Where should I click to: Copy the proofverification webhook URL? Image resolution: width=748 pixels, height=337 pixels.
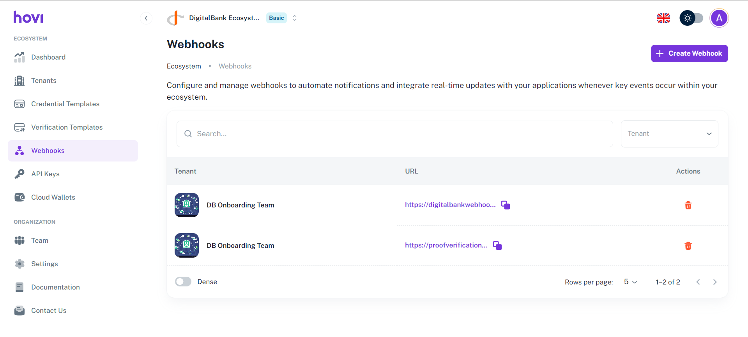pyautogui.click(x=497, y=246)
